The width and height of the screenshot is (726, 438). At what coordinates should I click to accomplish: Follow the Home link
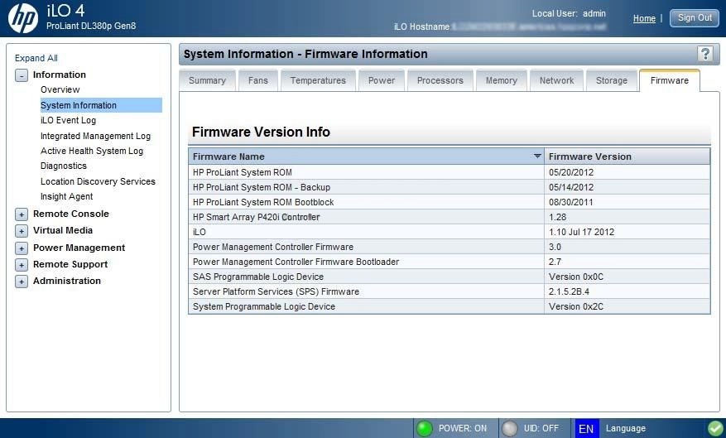(x=645, y=18)
